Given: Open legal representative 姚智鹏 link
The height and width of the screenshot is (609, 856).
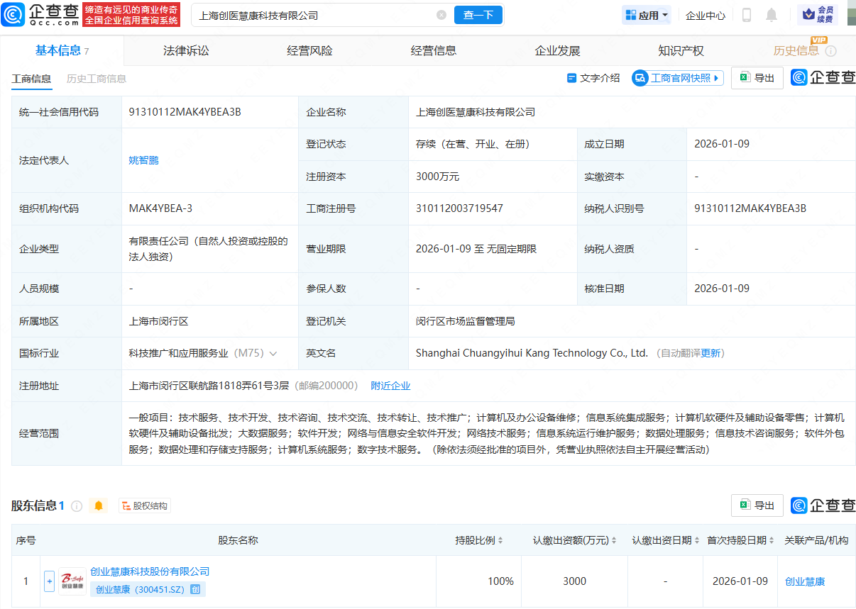Looking at the screenshot, I should 143,160.
